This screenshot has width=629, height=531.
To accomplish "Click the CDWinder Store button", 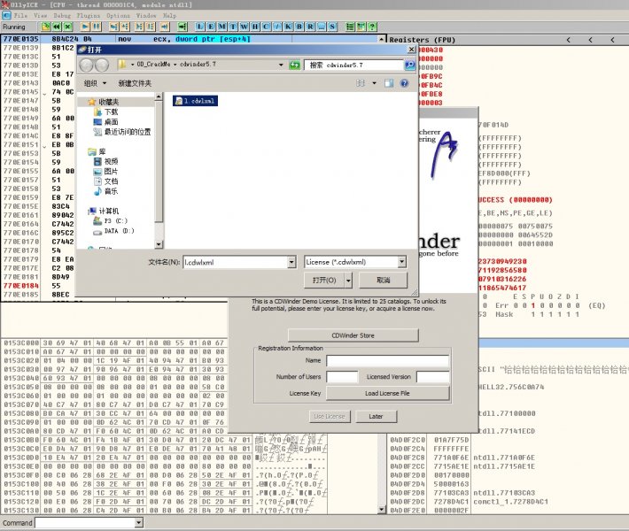I will [353, 335].
